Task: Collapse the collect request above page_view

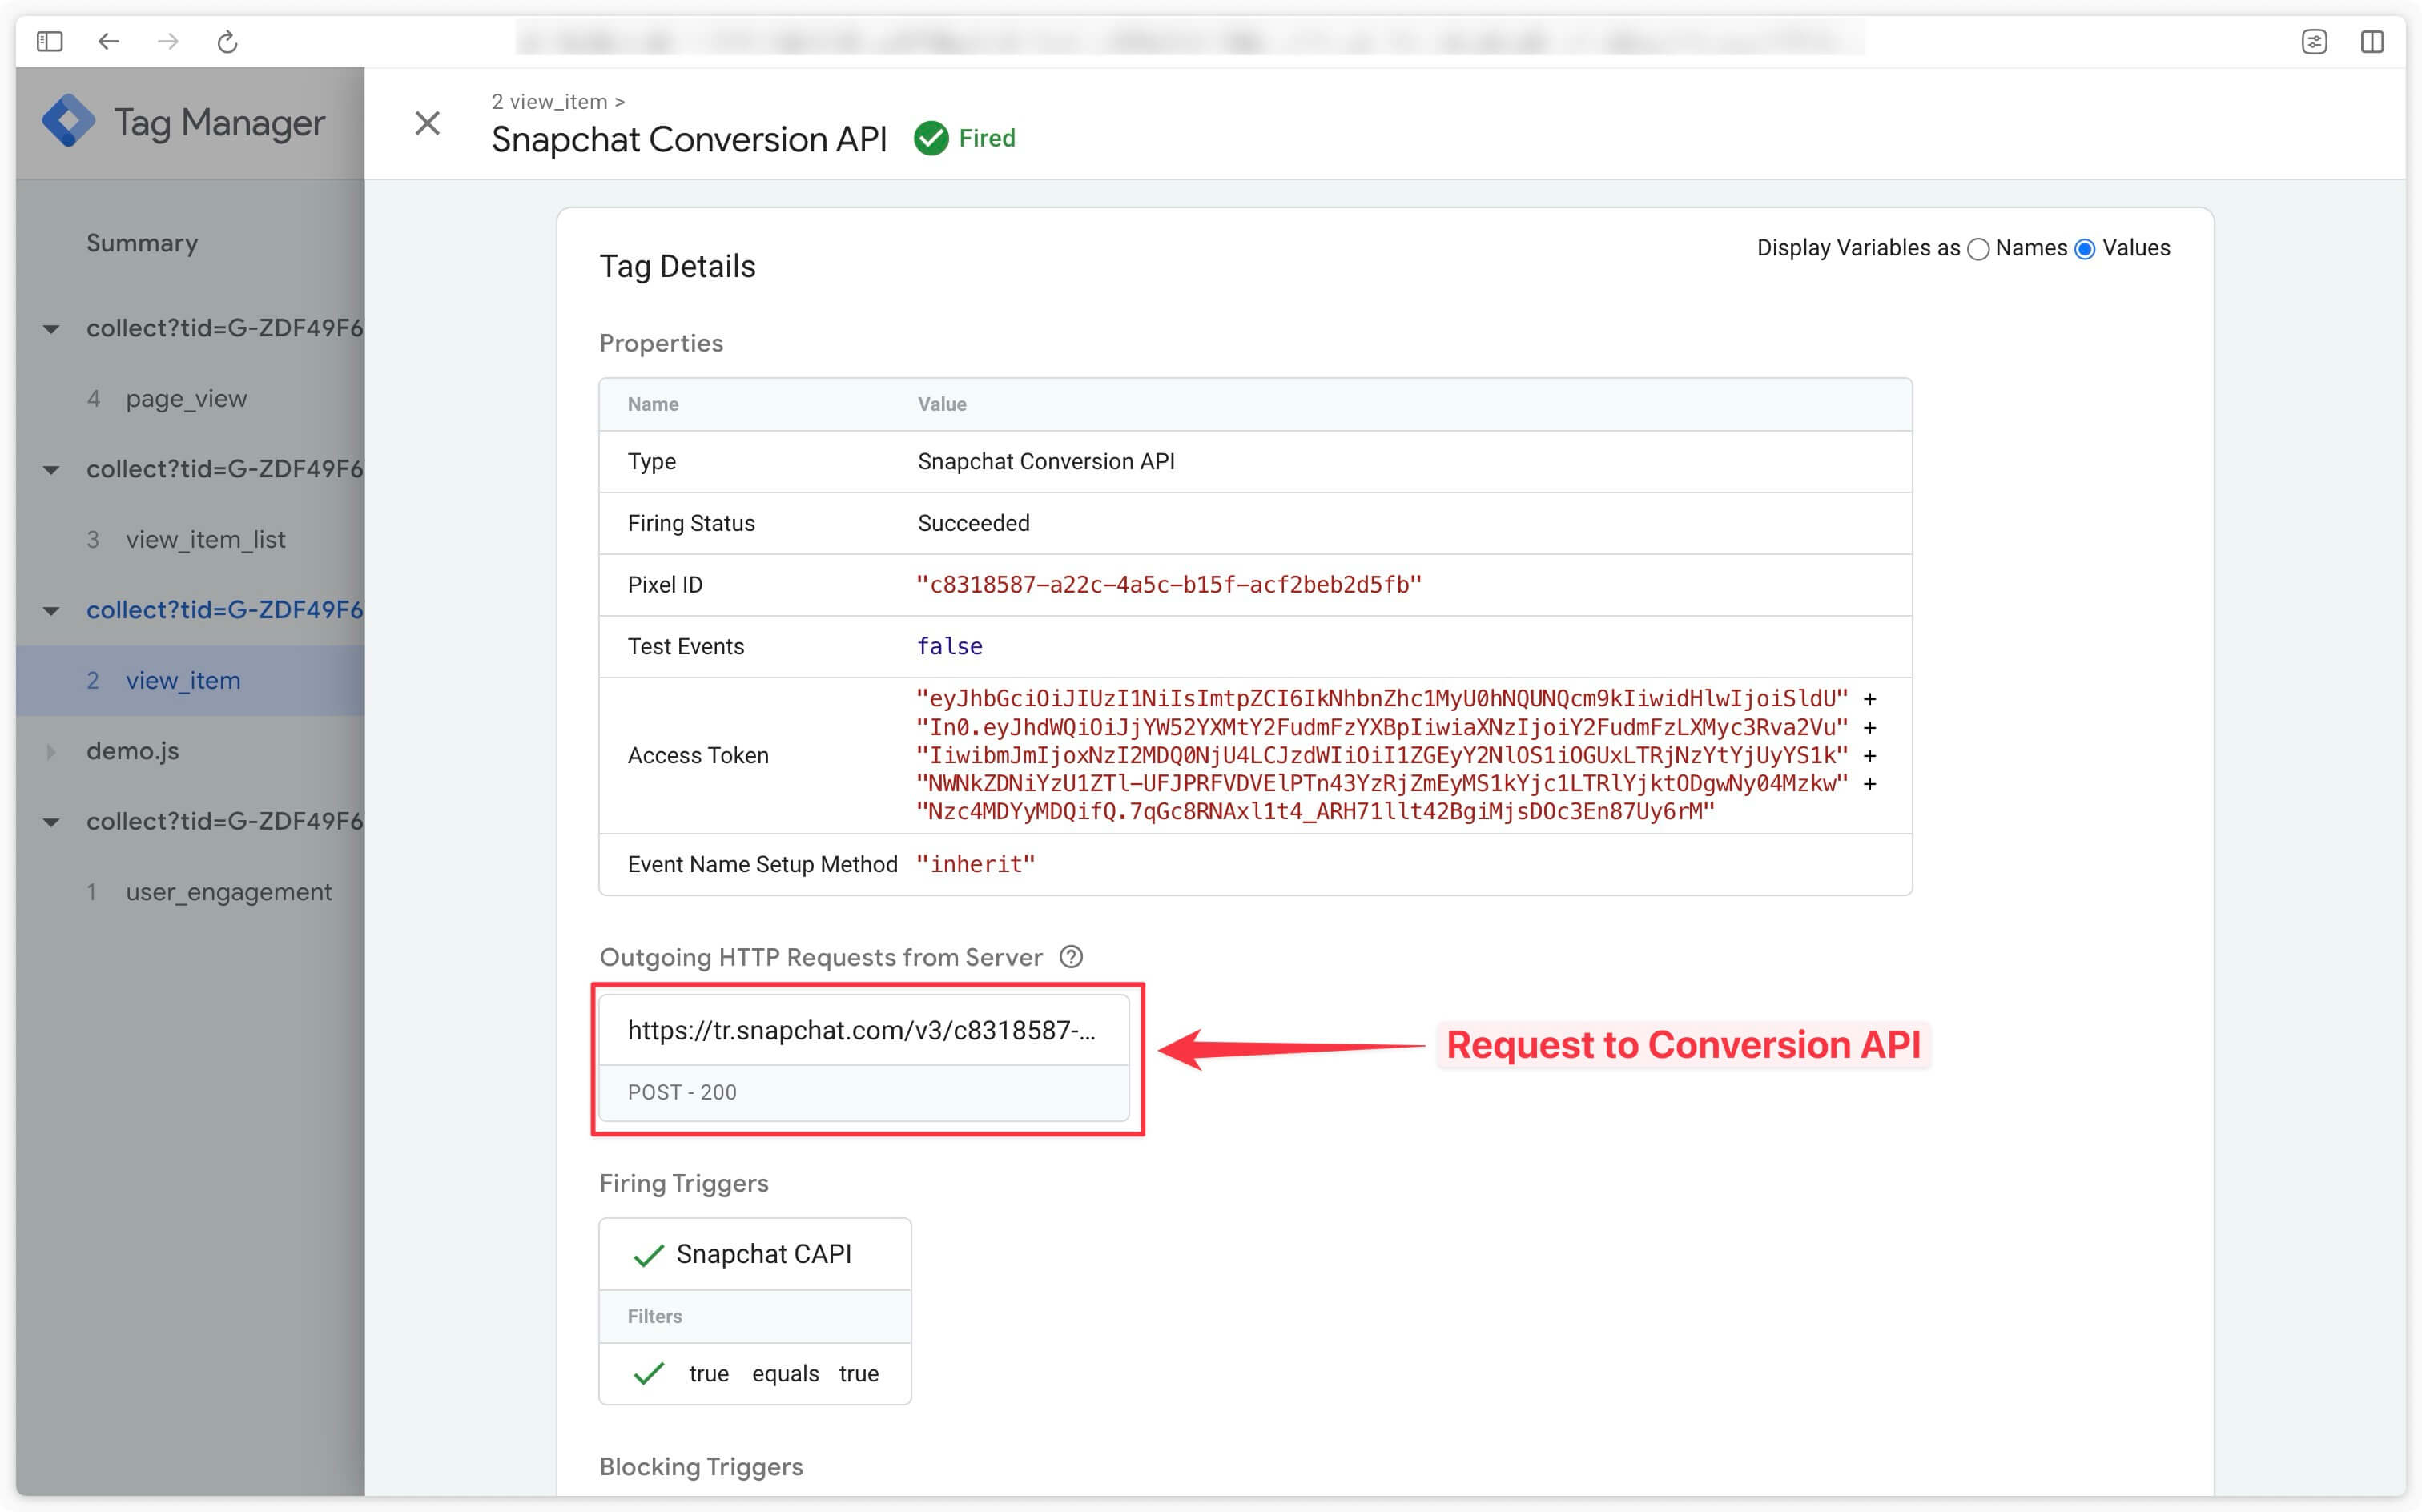Action: coord(51,329)
